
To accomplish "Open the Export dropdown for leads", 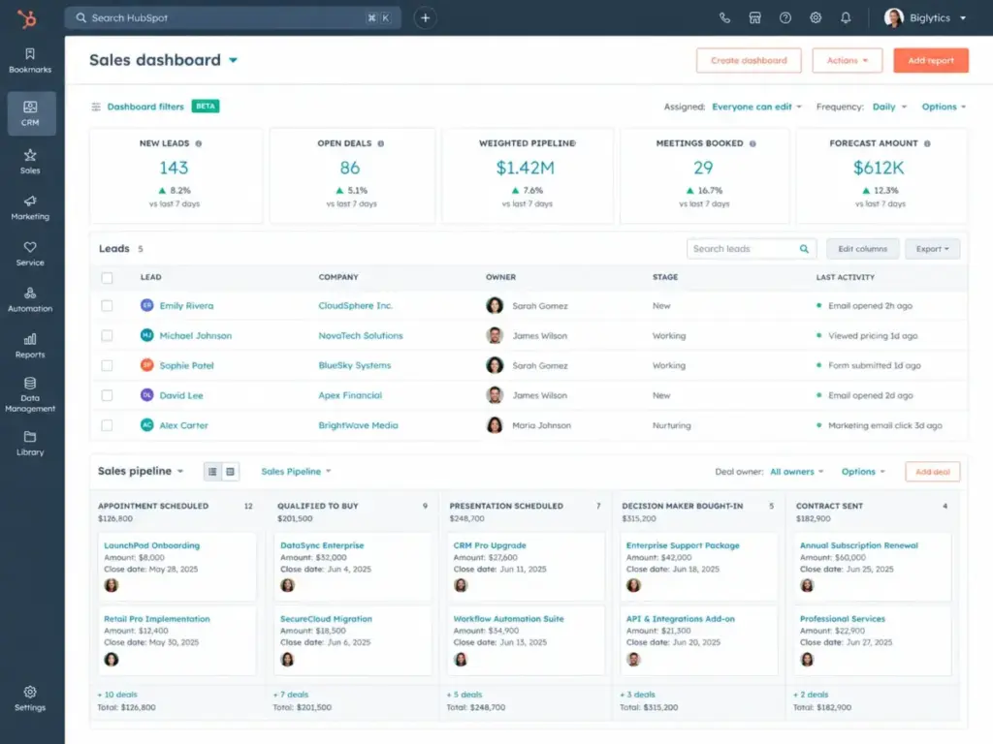I will tap(932, 249).
